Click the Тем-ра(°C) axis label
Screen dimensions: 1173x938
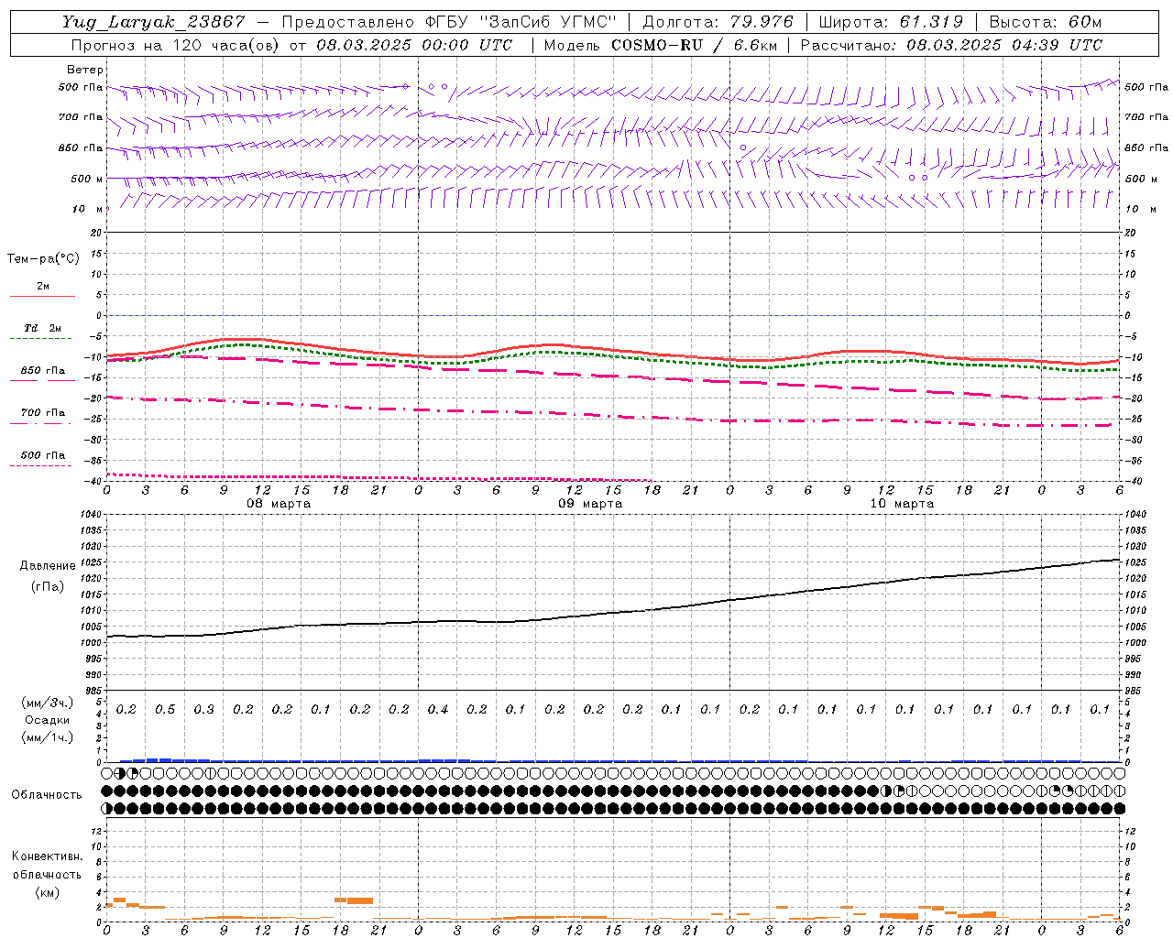click(43, 259)
